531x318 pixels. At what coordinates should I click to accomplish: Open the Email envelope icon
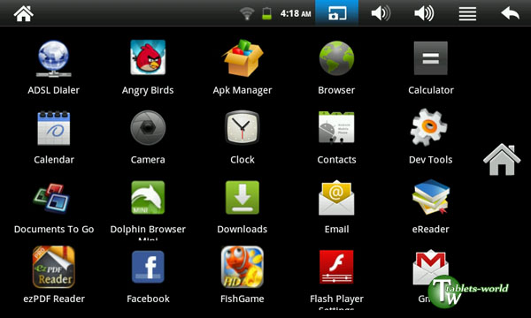pyautogui.click(x=336, y=198)
